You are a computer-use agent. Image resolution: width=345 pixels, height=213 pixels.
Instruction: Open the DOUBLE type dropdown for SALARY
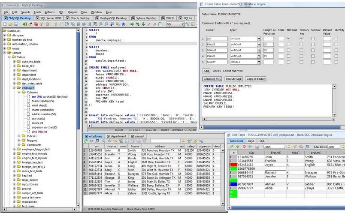(259, 62)
